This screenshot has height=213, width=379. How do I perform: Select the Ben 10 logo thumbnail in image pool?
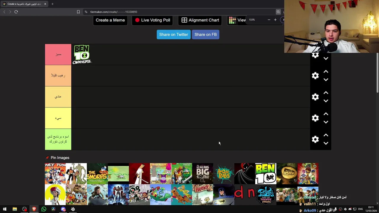[266, 174]
